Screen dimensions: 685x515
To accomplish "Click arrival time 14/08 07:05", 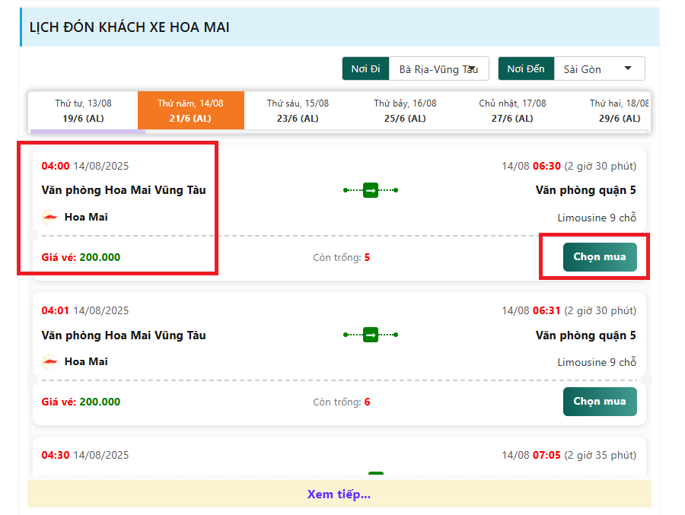I will point(531,455).
